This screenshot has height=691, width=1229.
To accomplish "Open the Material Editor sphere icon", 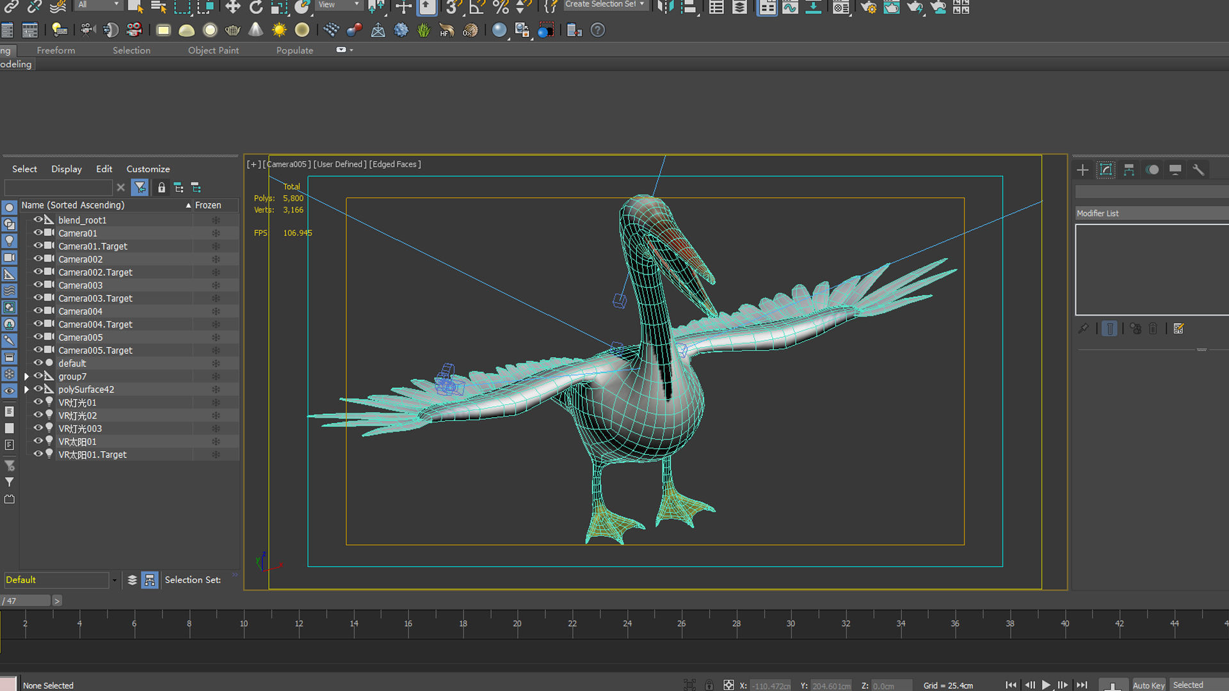I will (499, 30).
